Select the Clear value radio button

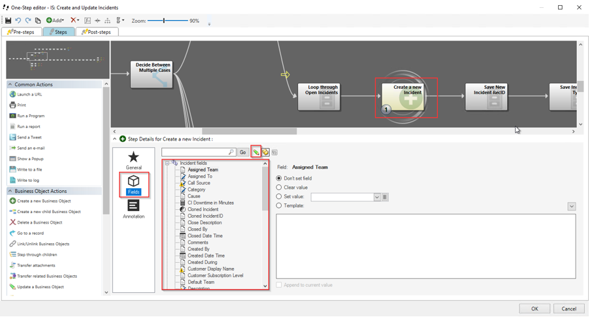(279, 188)
